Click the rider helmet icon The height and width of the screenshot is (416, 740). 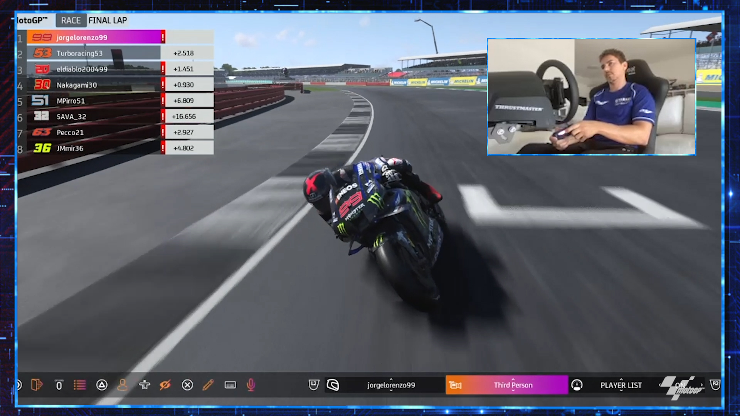333,385
